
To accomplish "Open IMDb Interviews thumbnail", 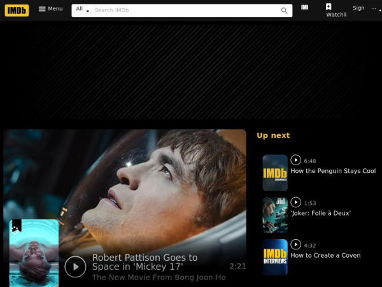I will [275, 257].
